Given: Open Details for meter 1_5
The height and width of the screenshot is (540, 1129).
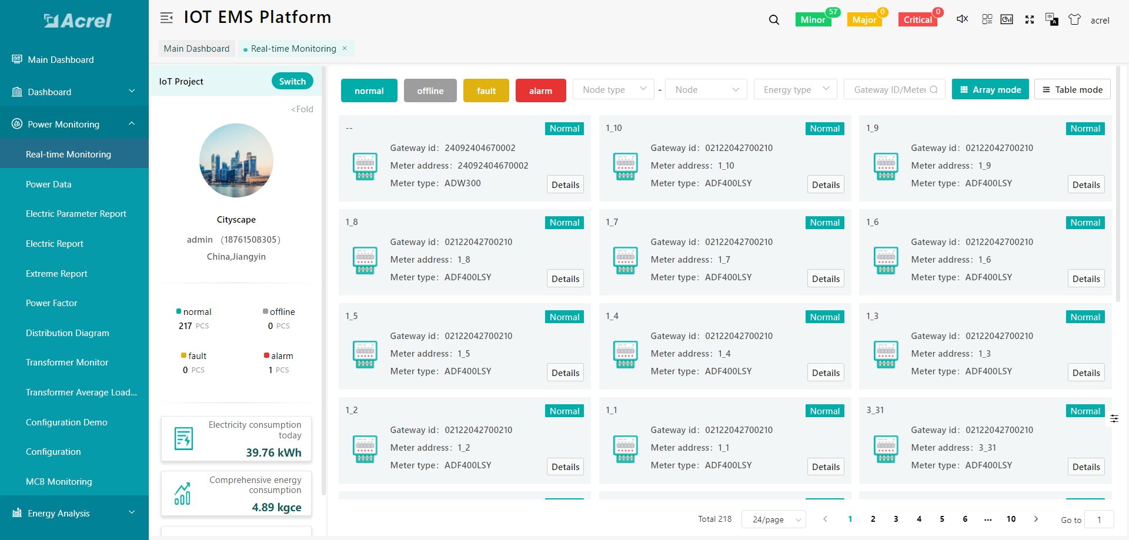Looking at the screenshot, I should [565, 373].
